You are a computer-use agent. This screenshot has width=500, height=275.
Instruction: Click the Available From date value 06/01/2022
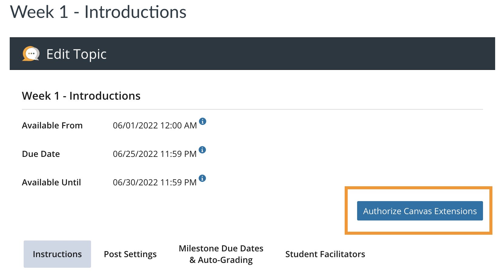pos(155,125)
